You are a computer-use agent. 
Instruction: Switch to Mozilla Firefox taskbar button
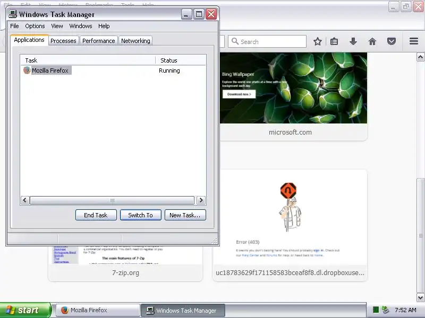[98, 310]
